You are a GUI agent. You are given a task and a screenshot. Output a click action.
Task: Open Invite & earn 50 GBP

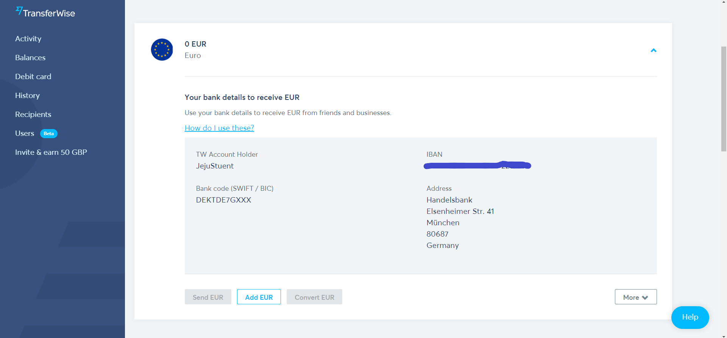pyautogui.click(x=51, y=152)
